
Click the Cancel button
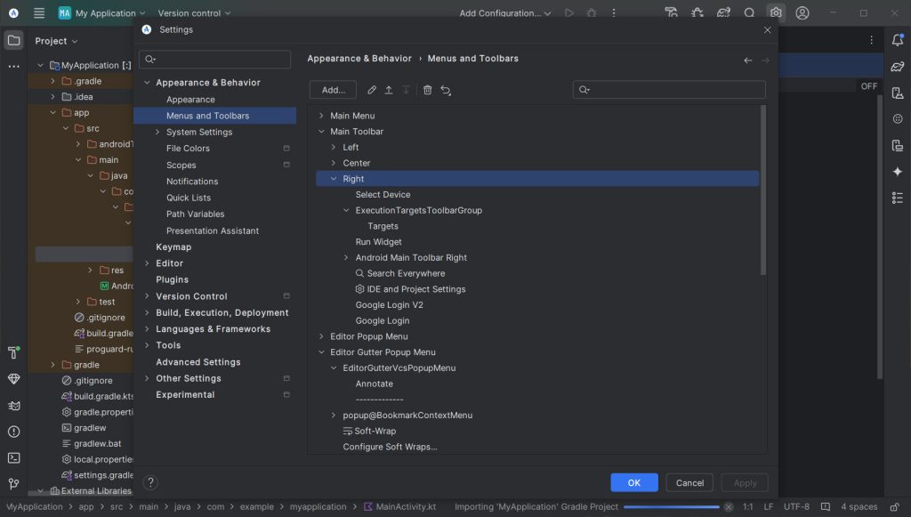(x=689, y=482)
